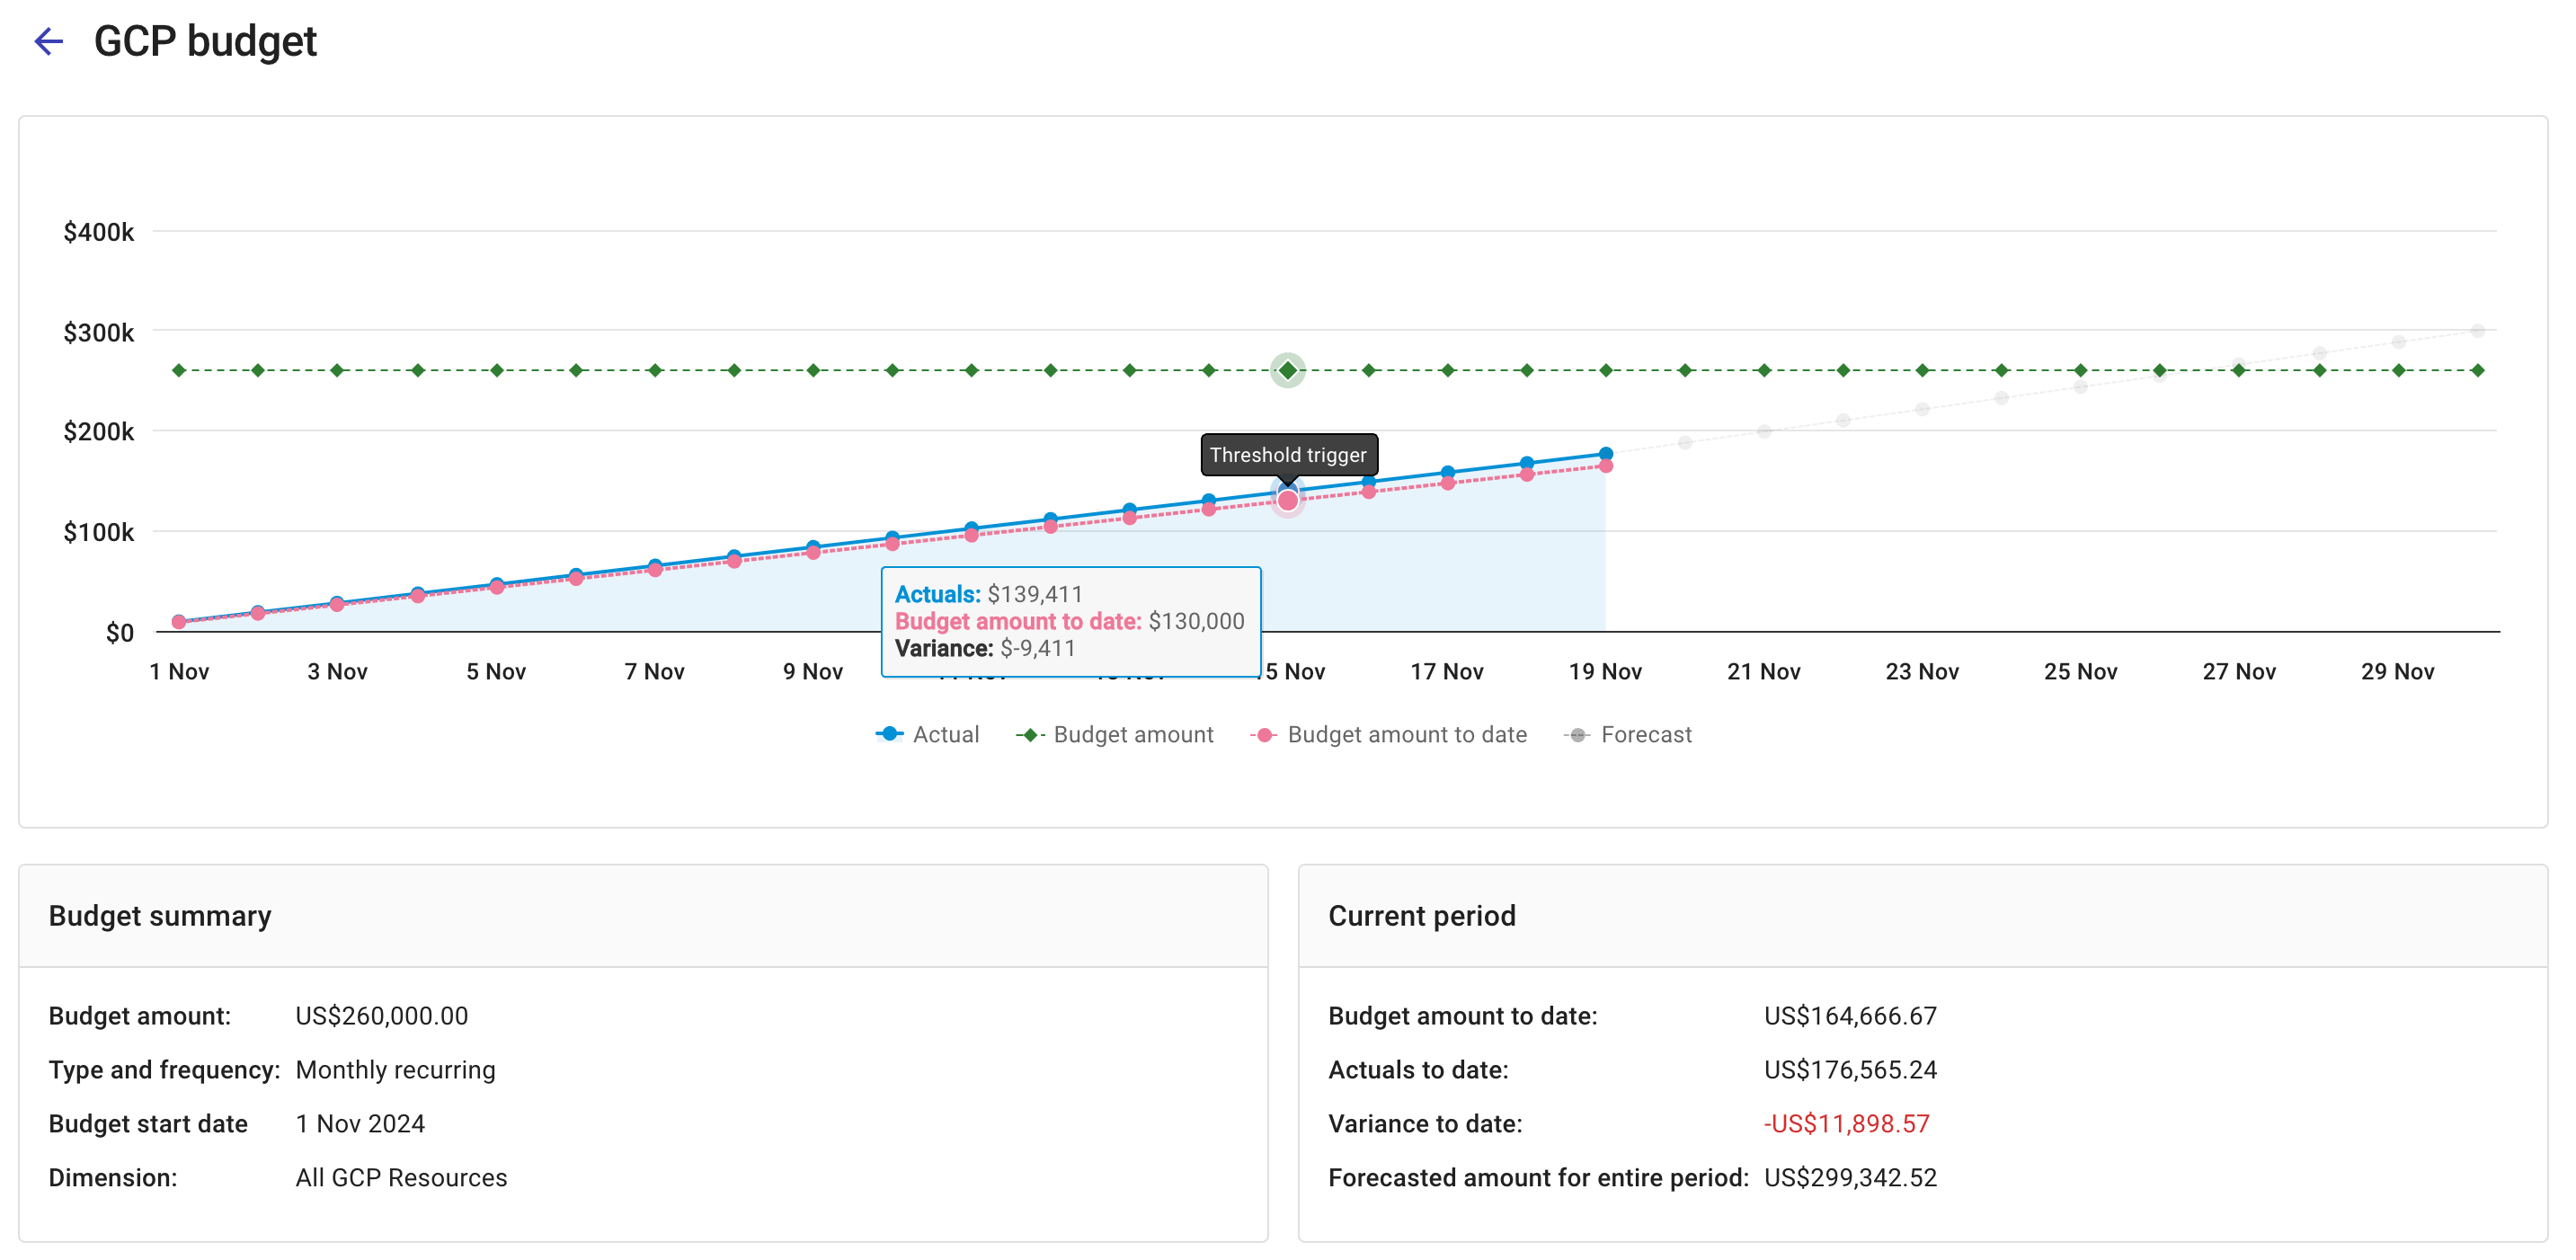
Task: Toggle the Actual series in the legend
Action: (927, 735)
